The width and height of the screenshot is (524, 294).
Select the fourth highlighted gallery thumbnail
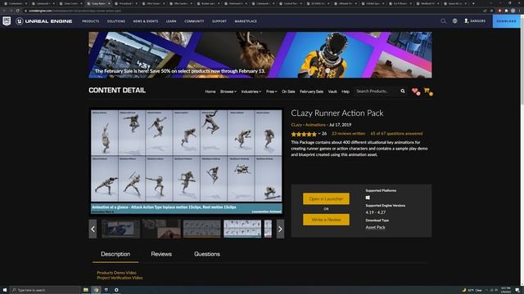pyautogui.click(x=242, y=229)
